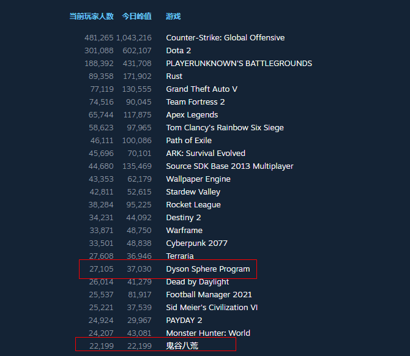Screen dimensions: 410x356
Task: Open Source SDK Base 2013 Multiplayer
Action: (x=229, y=166)
